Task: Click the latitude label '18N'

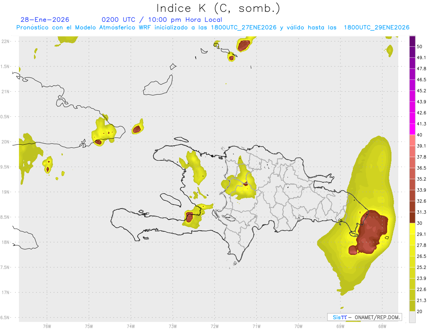Action: tap(6, 242)
